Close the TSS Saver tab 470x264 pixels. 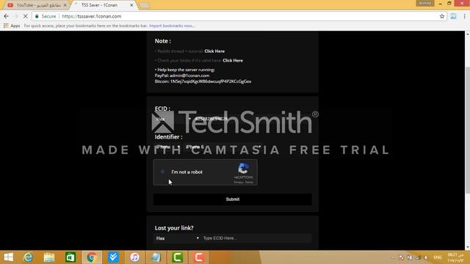coord(131,5)
